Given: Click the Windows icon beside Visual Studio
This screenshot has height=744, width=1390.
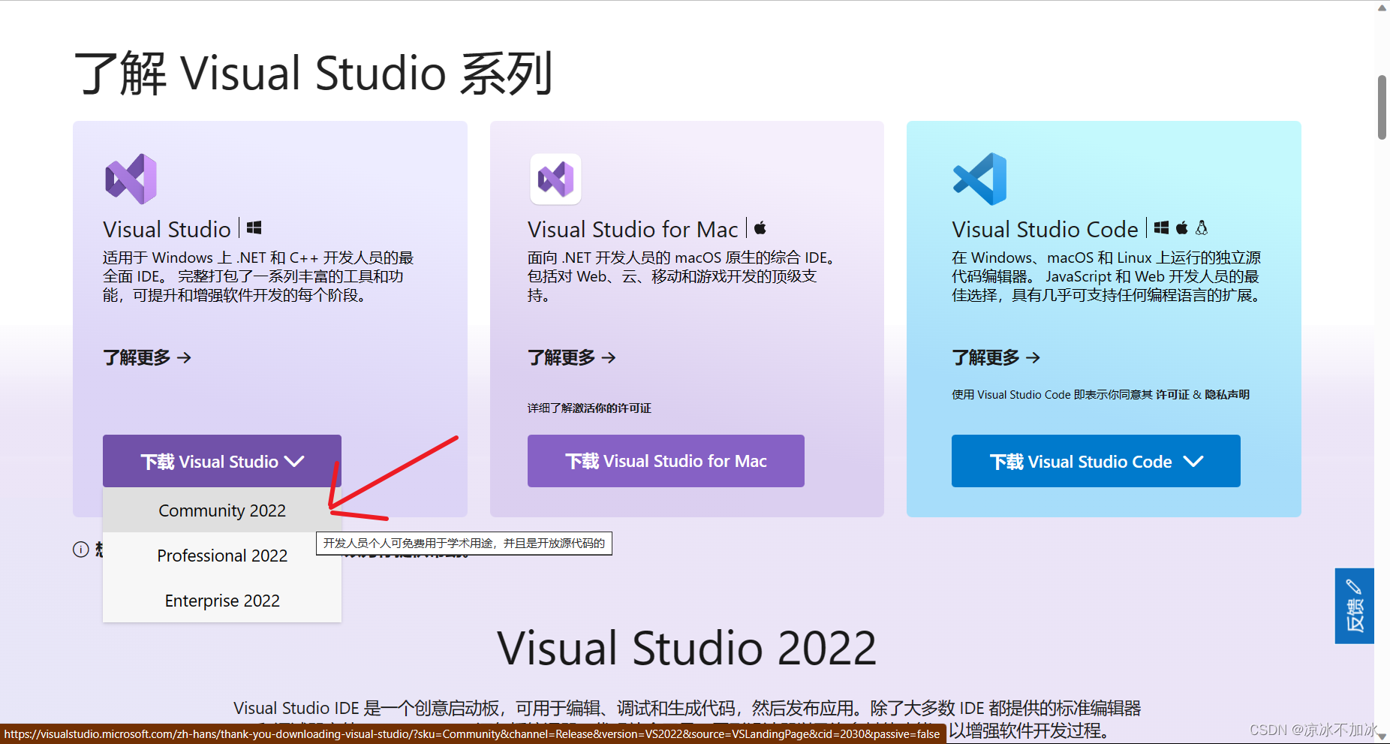Looking at the screenshot, I should click(x=254, y=227).
